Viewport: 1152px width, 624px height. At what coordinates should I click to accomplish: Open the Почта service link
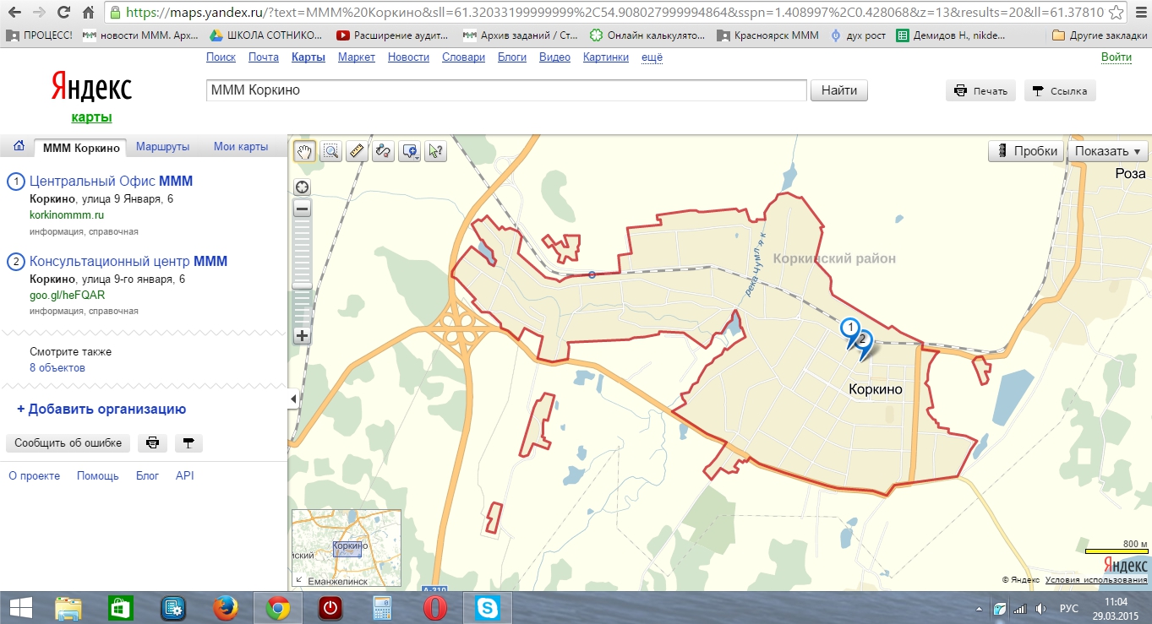point(264,57)
